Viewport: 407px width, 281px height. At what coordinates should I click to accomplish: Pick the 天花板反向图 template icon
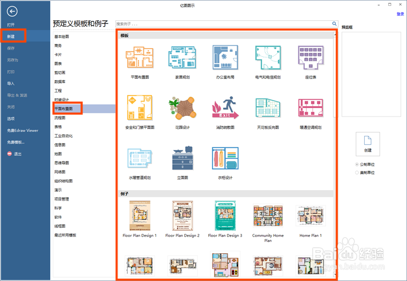[268, 108]
